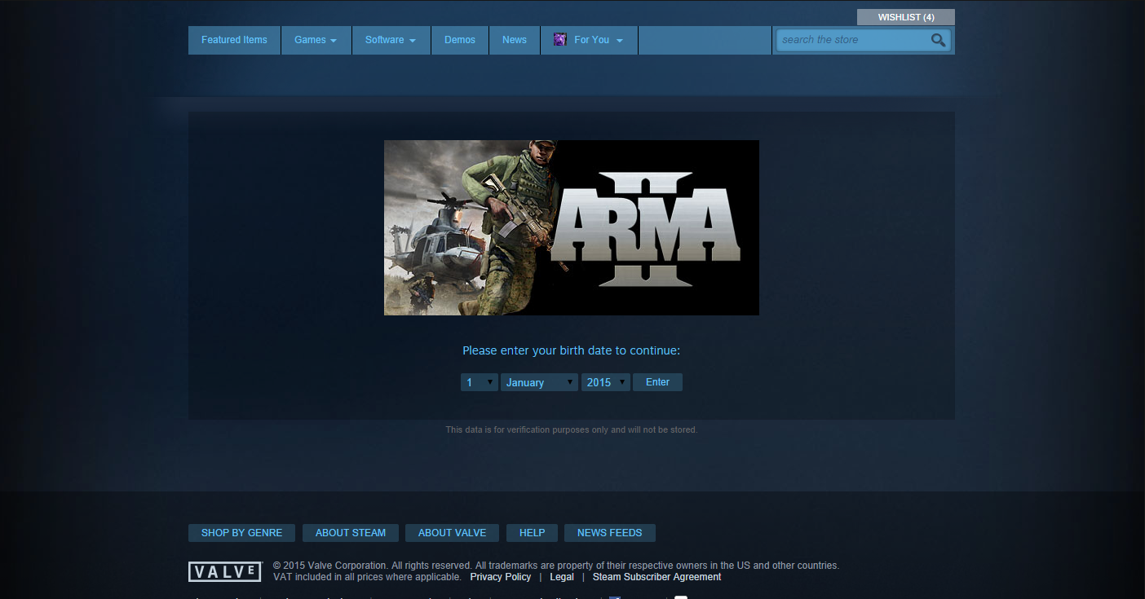This screenshot has width=1145, height=599.
Task: Expand the Software menu
Action: (x=391, y=40)
